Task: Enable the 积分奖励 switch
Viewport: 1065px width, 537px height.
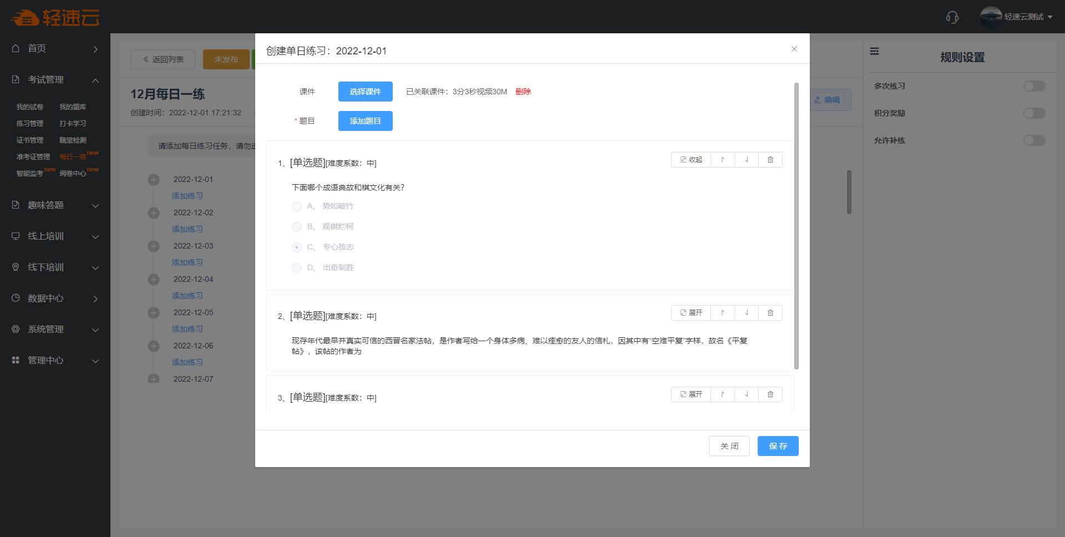Action: point(1034,113)
